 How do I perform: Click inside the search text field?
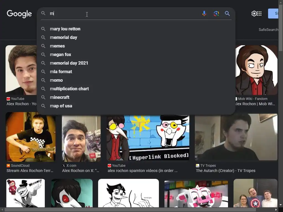click(124, 14)
